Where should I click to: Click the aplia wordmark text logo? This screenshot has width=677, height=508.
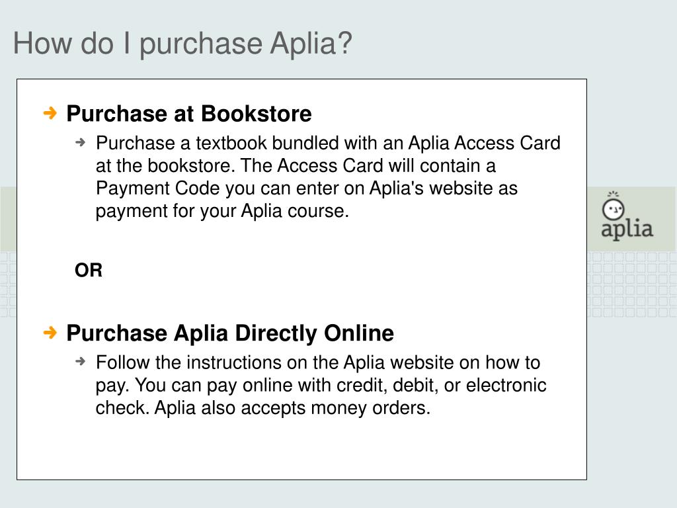tap(627, 230)
